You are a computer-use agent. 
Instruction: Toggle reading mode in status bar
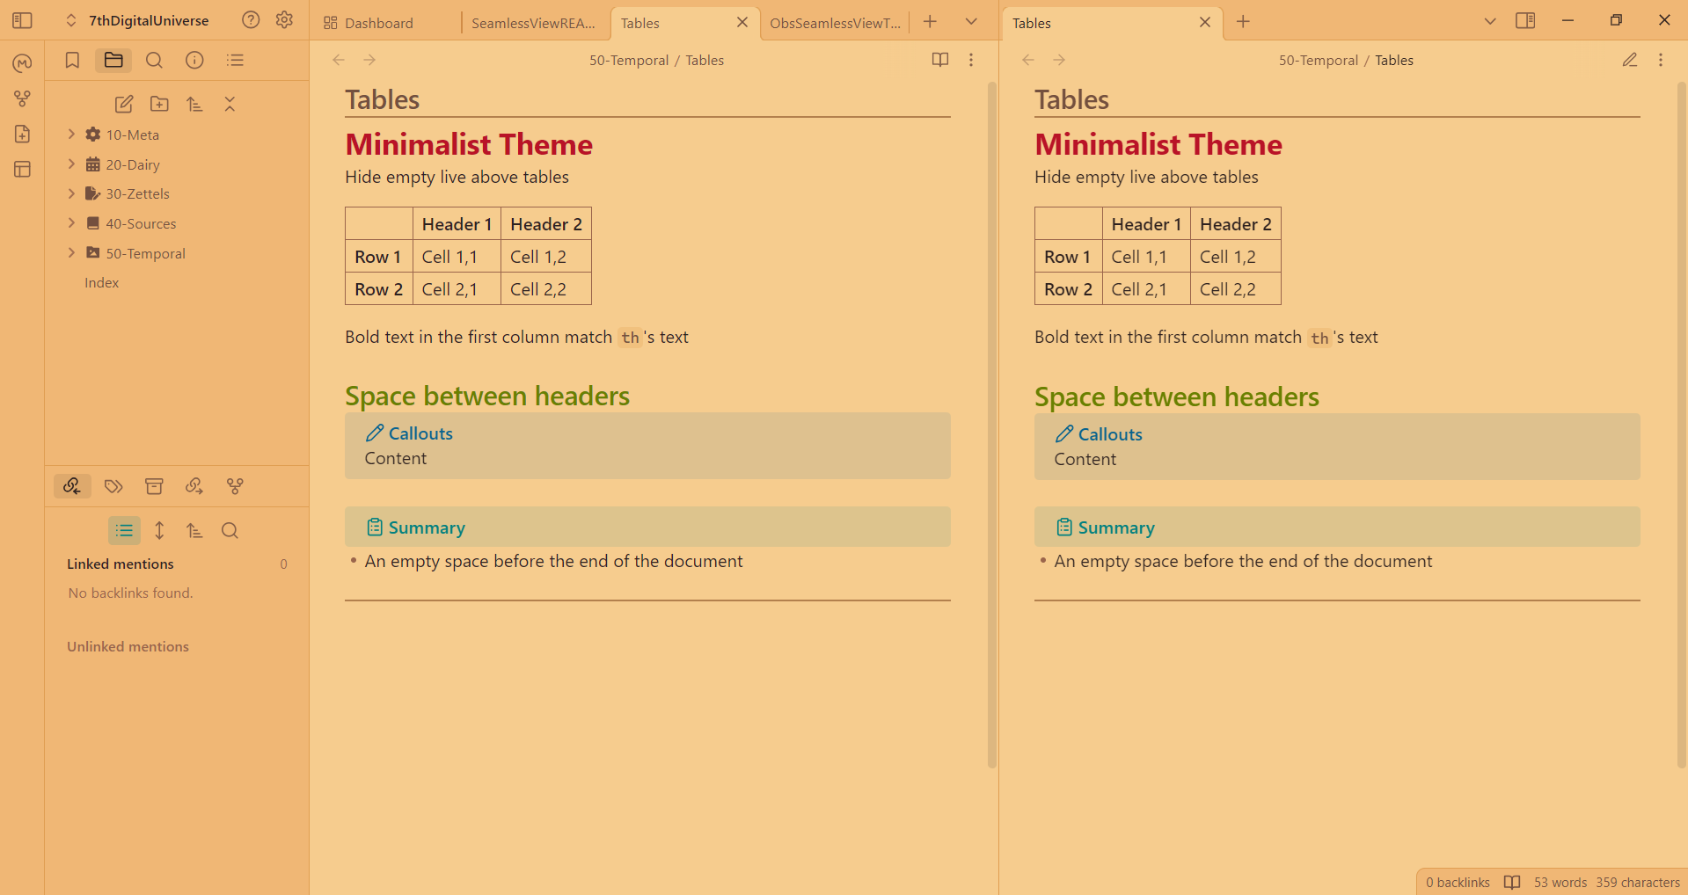point(1512,883)
